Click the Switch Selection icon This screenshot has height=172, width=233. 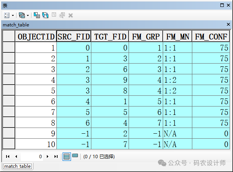pos(45,15)
